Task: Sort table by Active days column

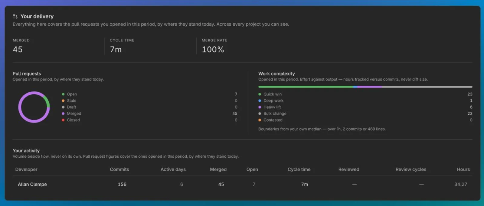Action: pos(173,170)
